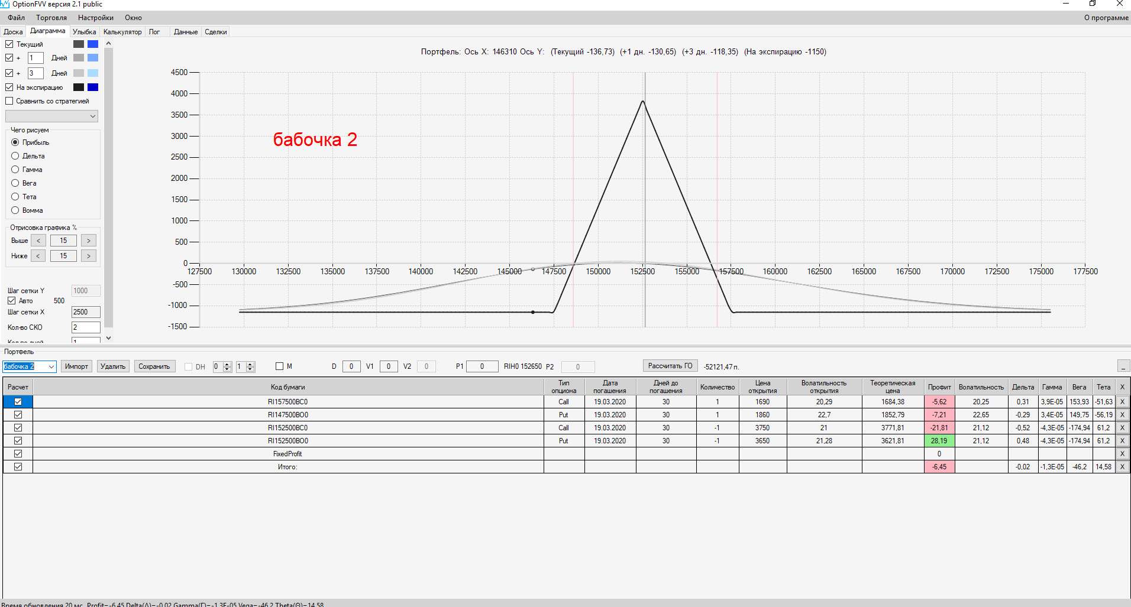Open the Настройки menu
The width and height of the screenshot is (1131, 607).
(96, 18)
